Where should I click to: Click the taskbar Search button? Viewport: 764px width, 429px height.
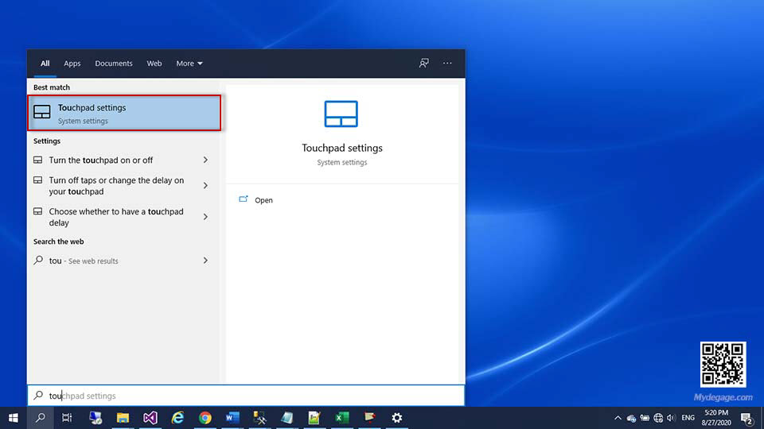click(x=40, y=418)
